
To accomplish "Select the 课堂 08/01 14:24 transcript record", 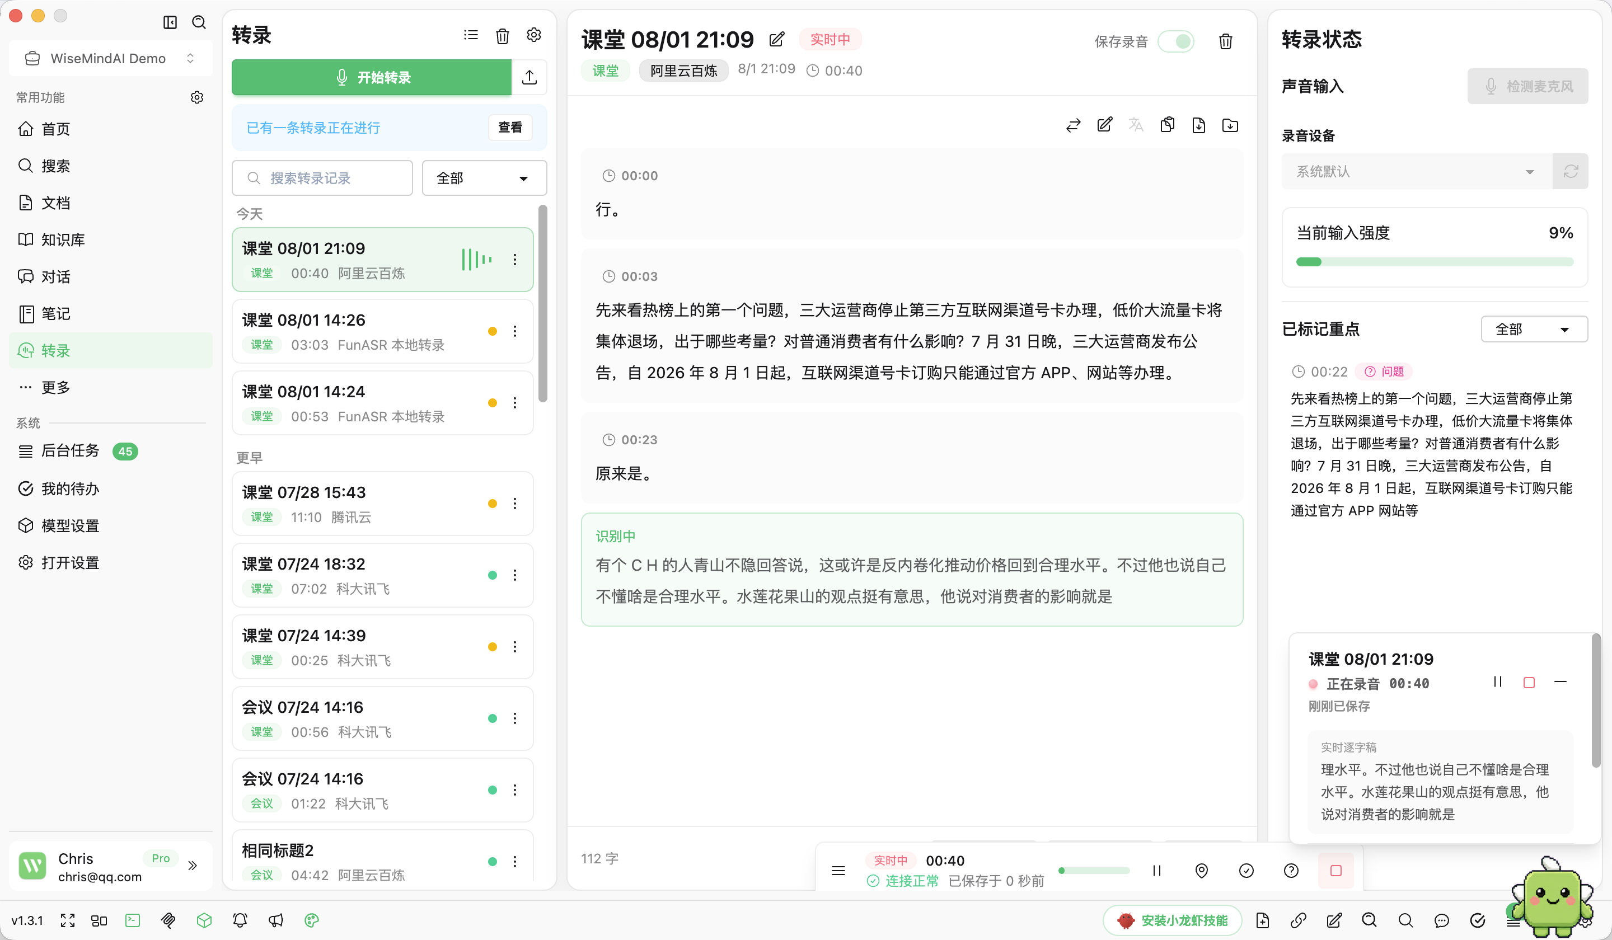I will point(382,403).
